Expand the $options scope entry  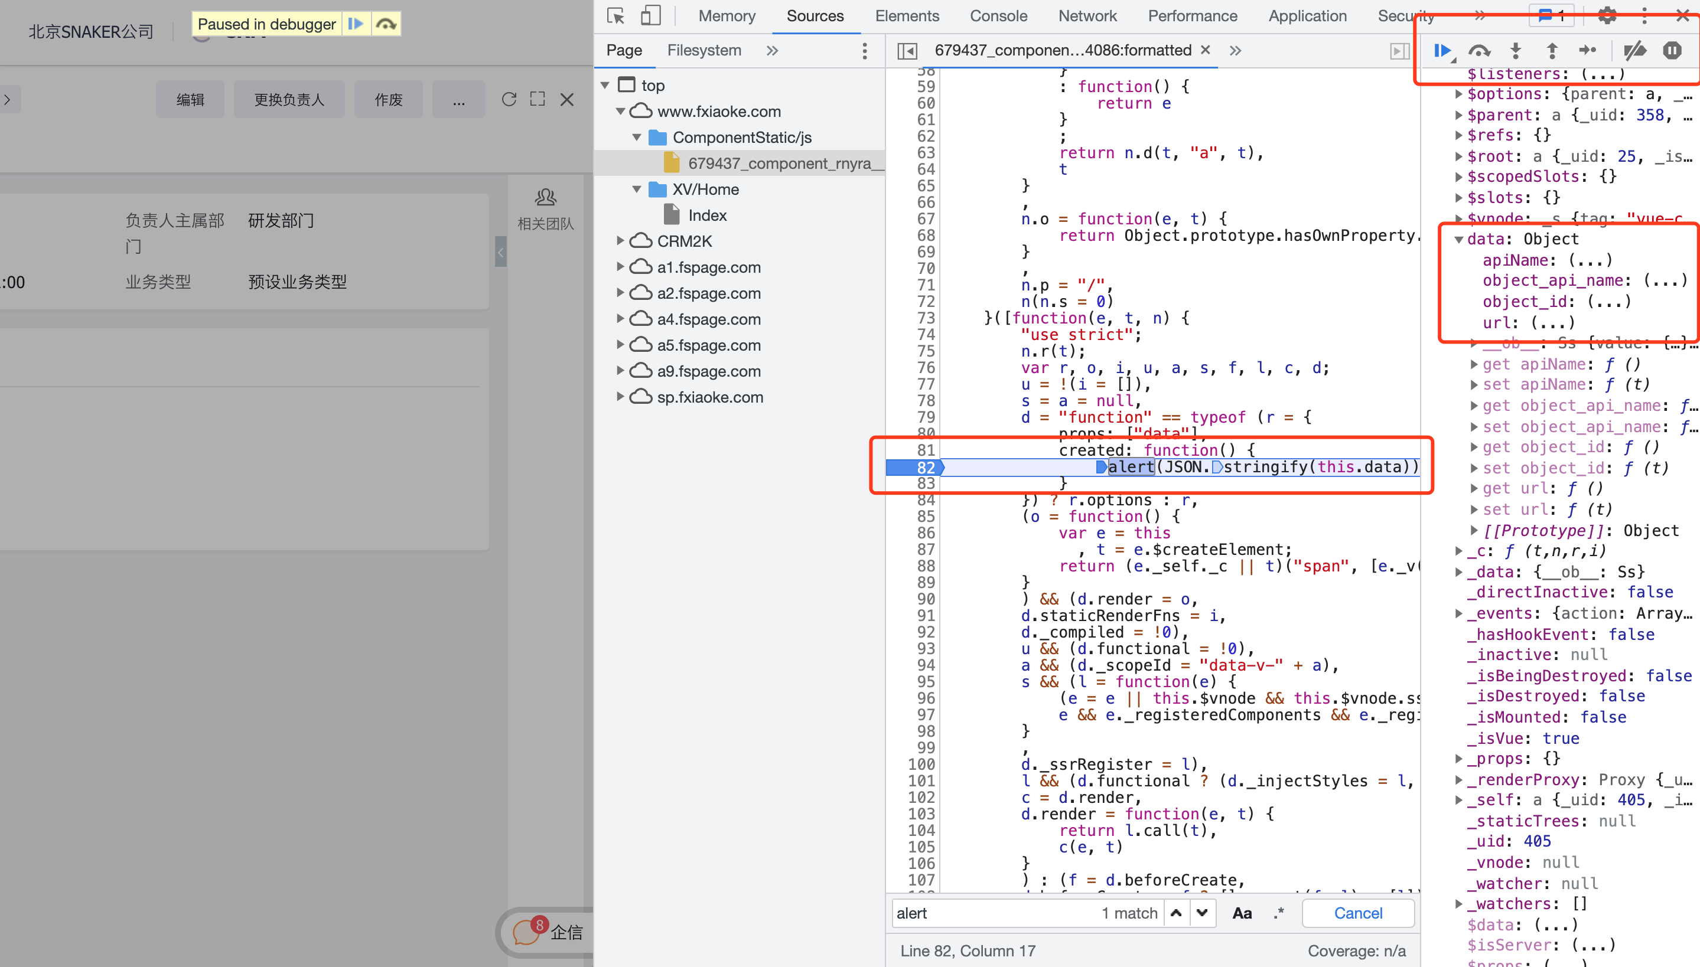(x=1459, y=94)
